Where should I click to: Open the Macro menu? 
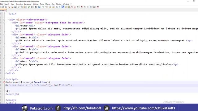click(48, 4)
